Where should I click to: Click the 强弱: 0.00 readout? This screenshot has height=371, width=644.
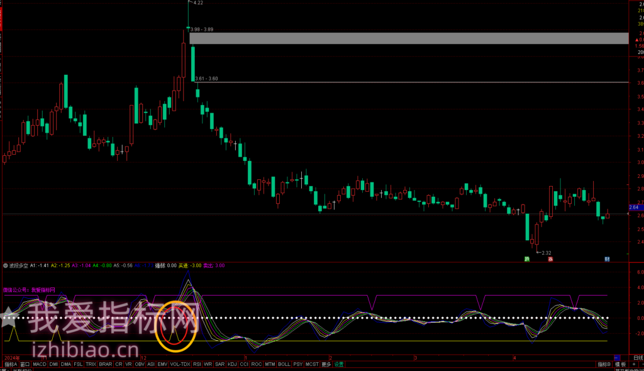point(165,265)
